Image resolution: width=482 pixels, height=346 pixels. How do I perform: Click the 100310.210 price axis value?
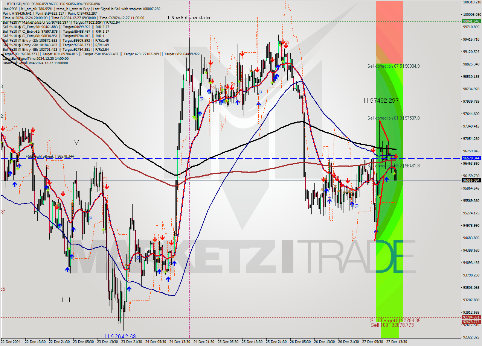pos(471,2)
